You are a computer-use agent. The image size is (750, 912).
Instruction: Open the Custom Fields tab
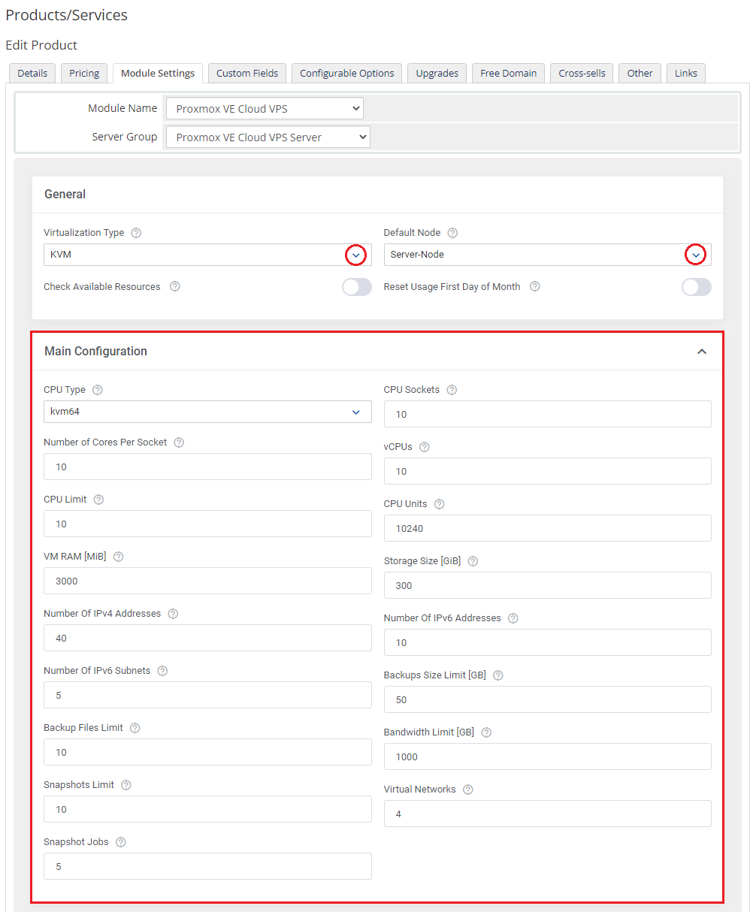click(247, 73)
